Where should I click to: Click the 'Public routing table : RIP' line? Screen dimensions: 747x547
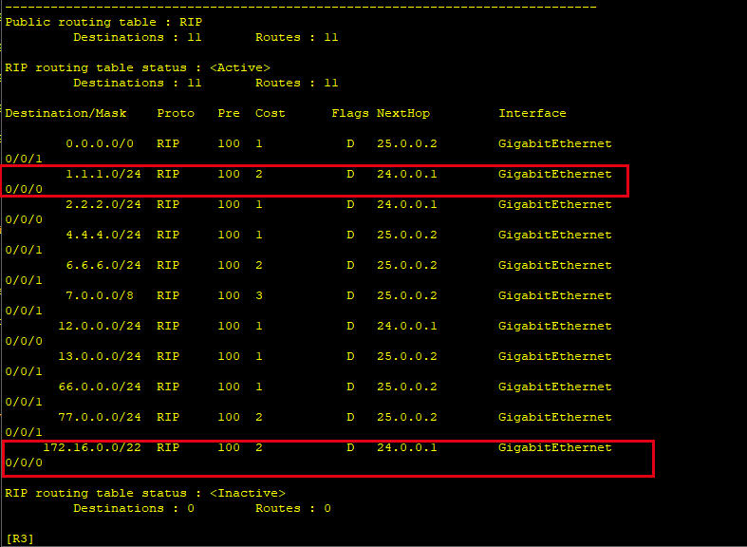tap(103, 23)
